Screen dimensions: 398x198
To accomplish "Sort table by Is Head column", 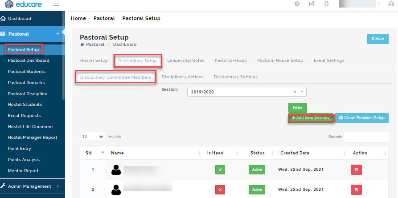I will 222,153.
